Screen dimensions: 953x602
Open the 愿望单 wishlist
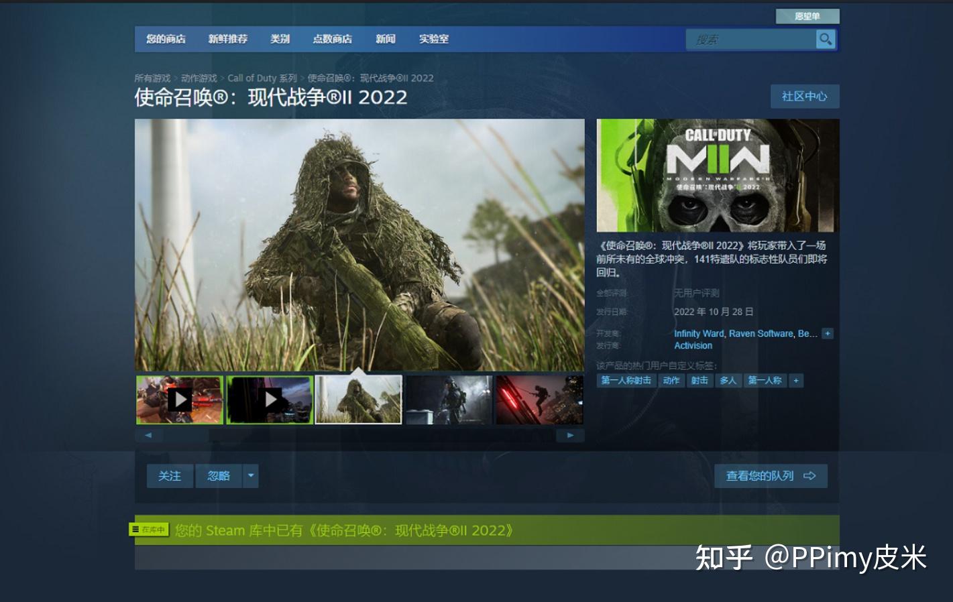(x=808, y=16)
